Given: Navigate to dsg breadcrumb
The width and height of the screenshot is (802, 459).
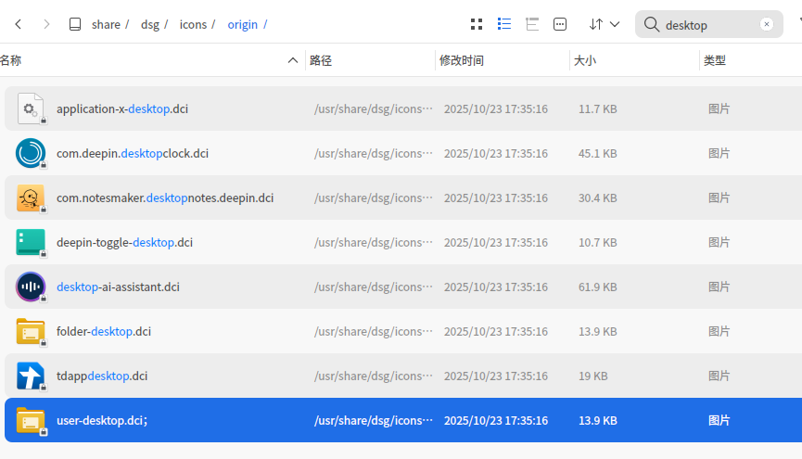Looking at the screenshot, I should [x=150, y=24].
